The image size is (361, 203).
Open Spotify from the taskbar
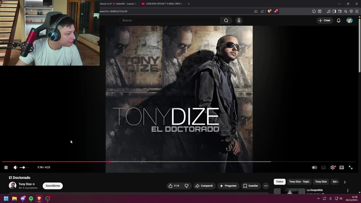coord(31,198)
